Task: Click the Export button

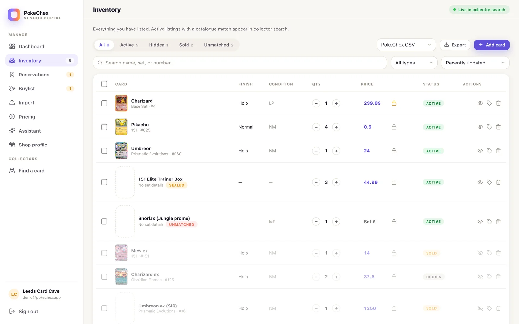Action: point(455,45)
